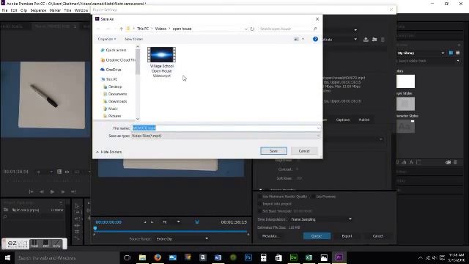Image resolution: width=469 pixels, height=264 pixels.
Task: Open Source Range Entire Clip dropdown
Action: [x=182, y=239]
